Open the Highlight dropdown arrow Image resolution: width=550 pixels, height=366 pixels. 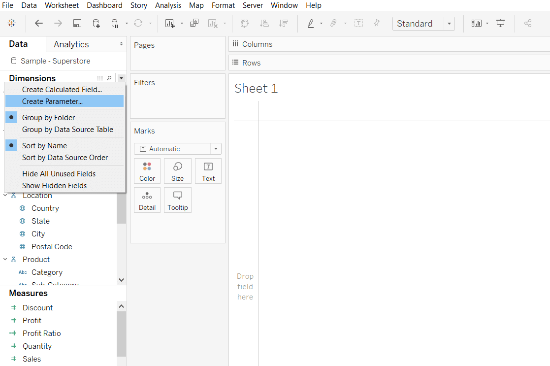click(x=321, y=24)
